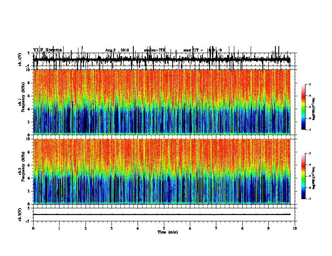Click the "Time (min)" x-axis label
Image resolution: width=332 pixels, height=256 pixels.
click(168, 232)
